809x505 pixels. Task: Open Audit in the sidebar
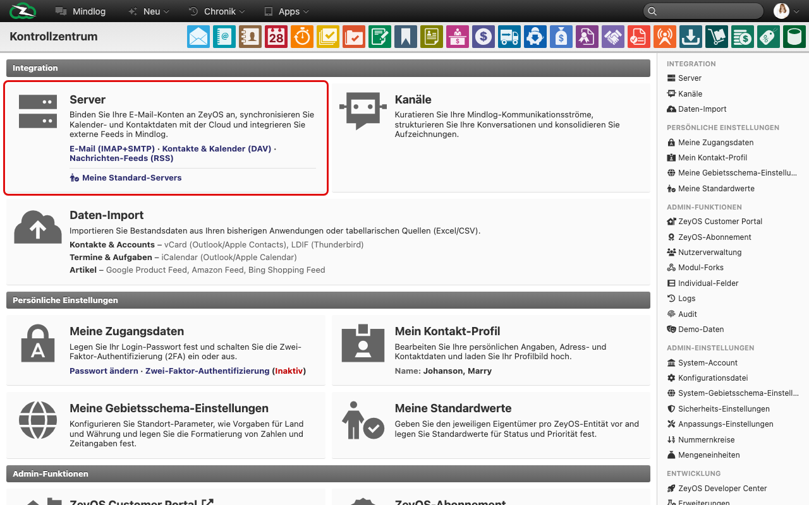click(x=682, y=314)
